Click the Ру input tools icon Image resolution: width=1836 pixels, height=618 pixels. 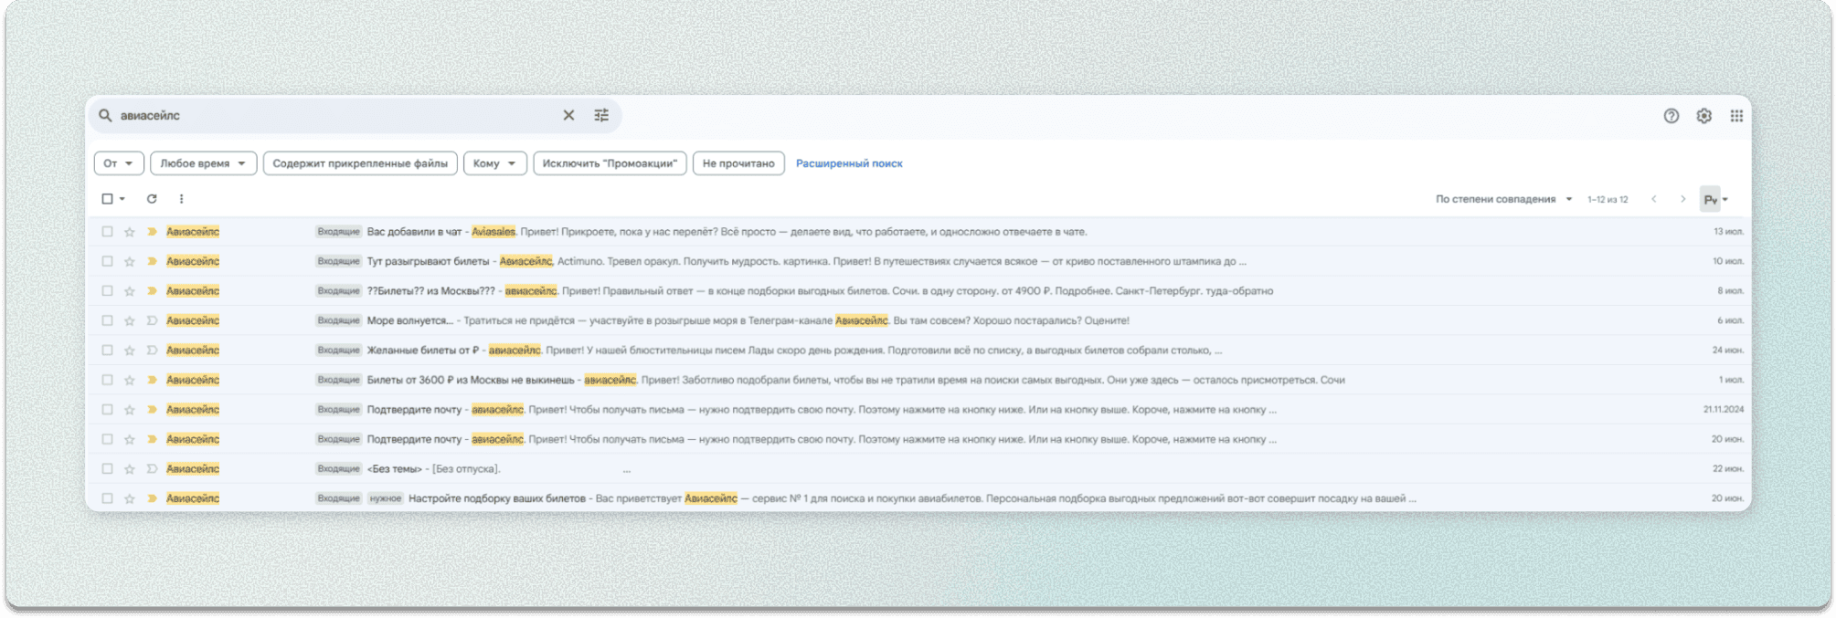click(1709, 199)
